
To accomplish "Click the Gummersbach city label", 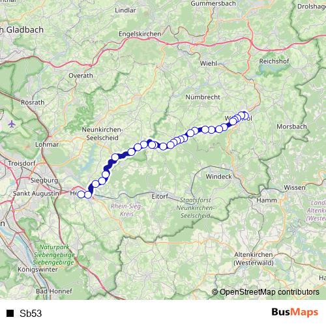I will (213, 3).
